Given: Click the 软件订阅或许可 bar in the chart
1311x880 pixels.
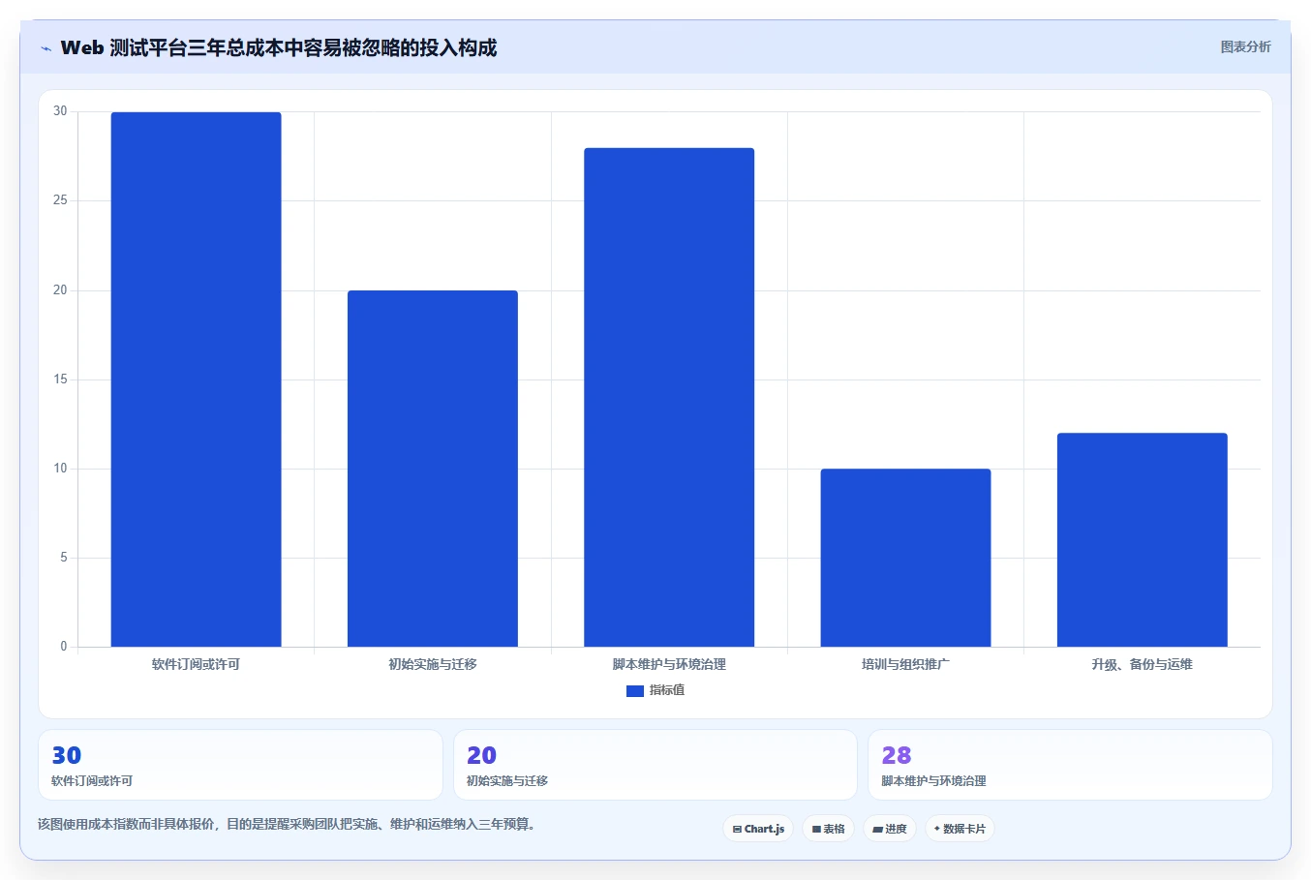Looking at the screenshot, I should tap(196, 379).
